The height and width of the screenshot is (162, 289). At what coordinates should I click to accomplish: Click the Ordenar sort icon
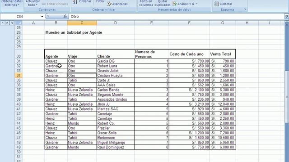coord(75,2)
